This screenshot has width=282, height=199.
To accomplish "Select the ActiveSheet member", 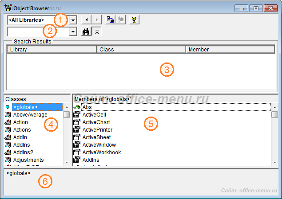I will click(96, 137).
